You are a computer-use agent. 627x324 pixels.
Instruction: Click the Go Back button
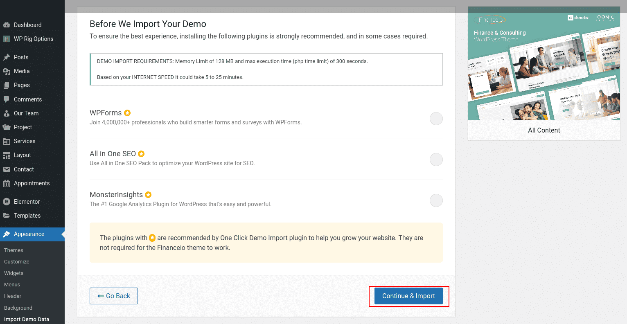pyautogui.click(x=114, y=296)
